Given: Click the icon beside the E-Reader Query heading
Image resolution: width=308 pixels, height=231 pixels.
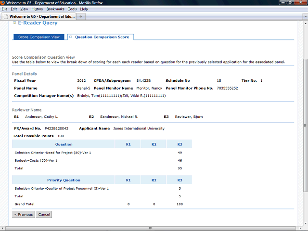Looking at the screenshot, I should point(14,23).
